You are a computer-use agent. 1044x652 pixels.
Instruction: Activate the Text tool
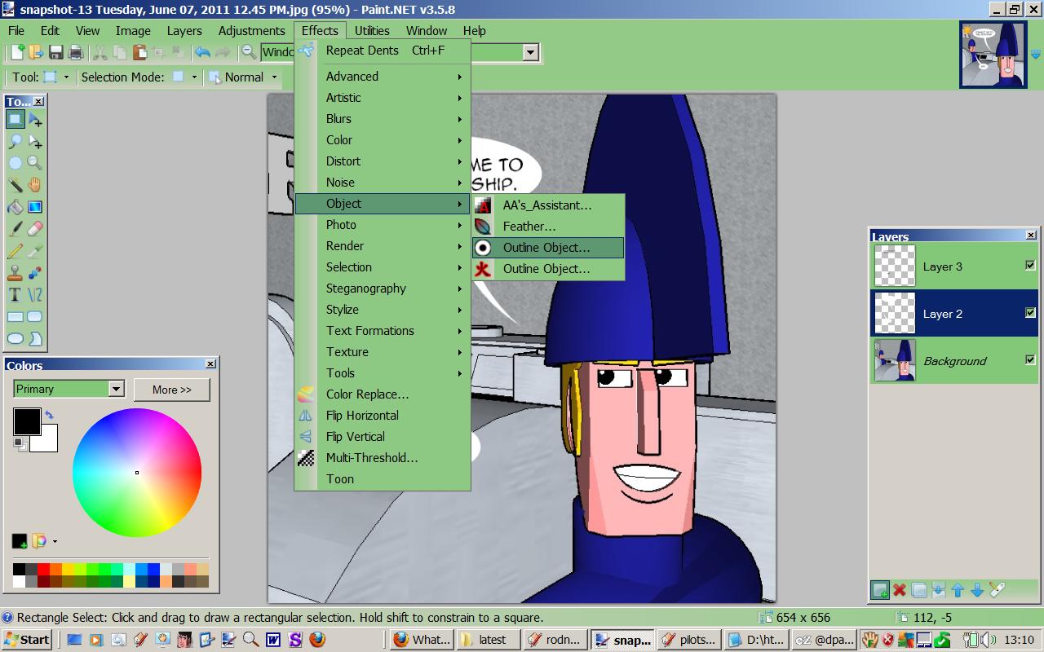[x=15, y=295]
